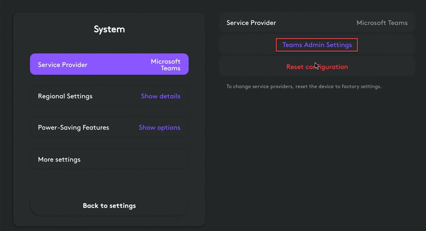Click the Regional Settings label text
Viewport: 426px width, 231px height.
tap(65, 96)
